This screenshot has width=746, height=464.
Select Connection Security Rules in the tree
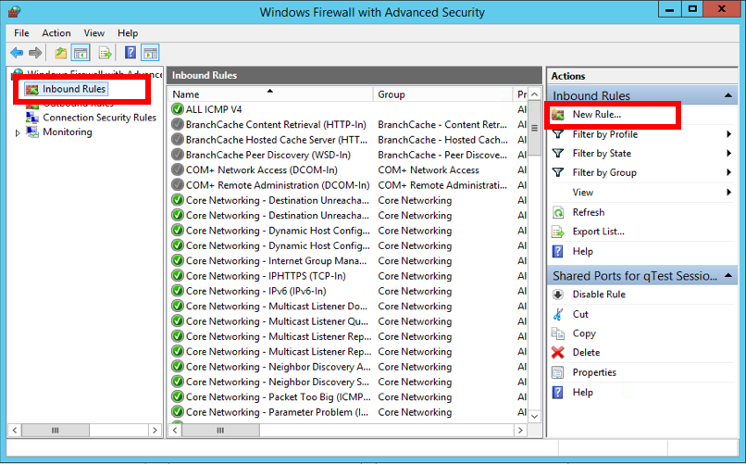[99, 118]
